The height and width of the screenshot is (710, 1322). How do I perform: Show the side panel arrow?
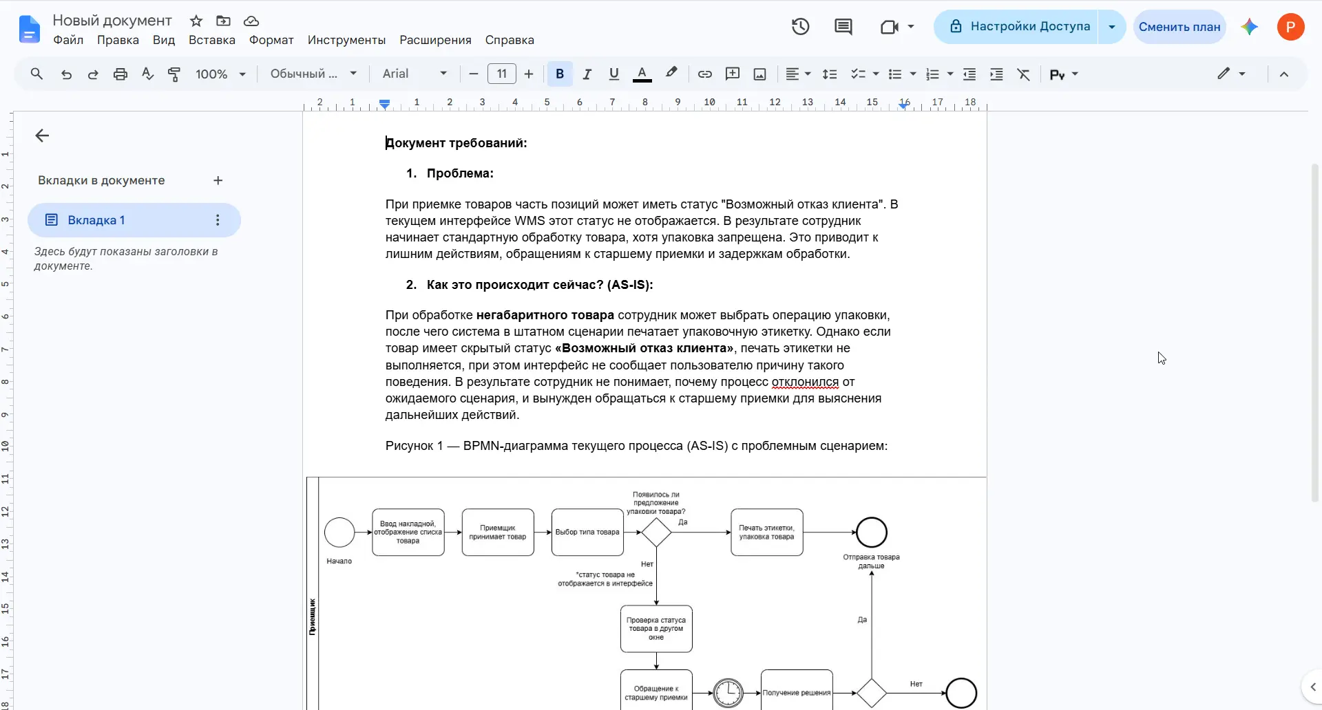[x=1312, y=687]
